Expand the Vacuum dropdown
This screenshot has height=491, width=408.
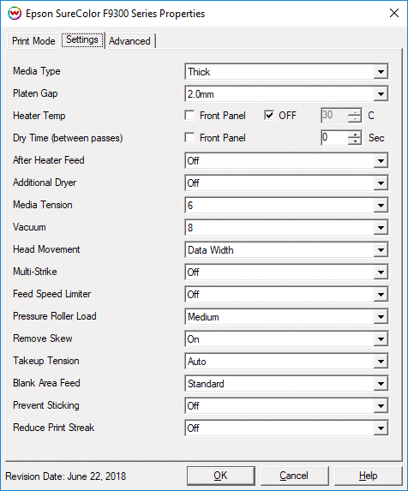point(286,227)
